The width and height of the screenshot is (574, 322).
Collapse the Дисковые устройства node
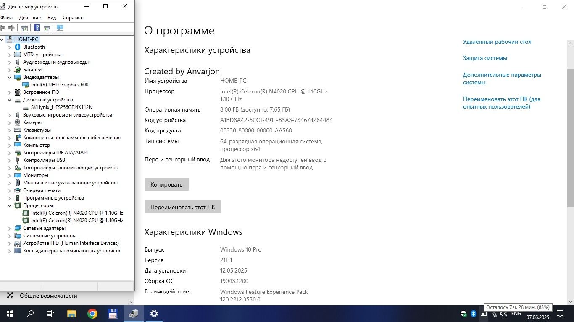[x=10, y=100]
